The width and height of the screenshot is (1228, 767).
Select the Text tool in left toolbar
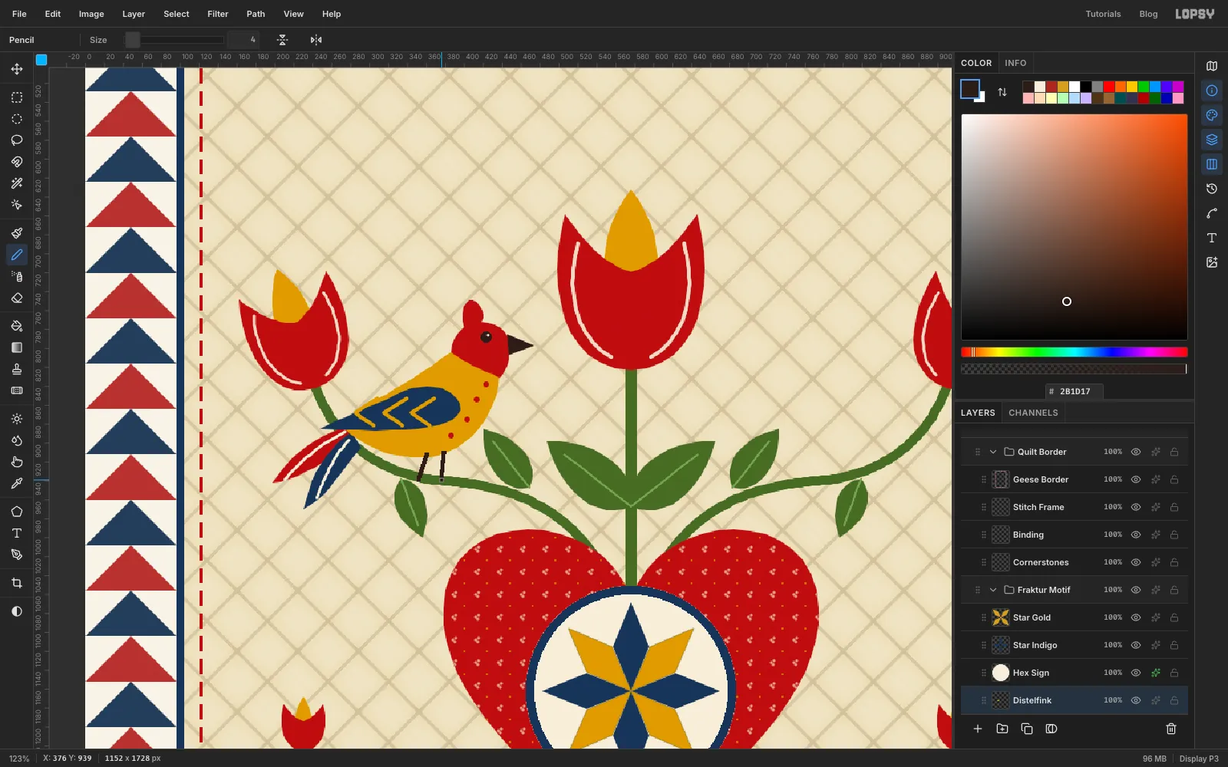click(x=16, y=533)
